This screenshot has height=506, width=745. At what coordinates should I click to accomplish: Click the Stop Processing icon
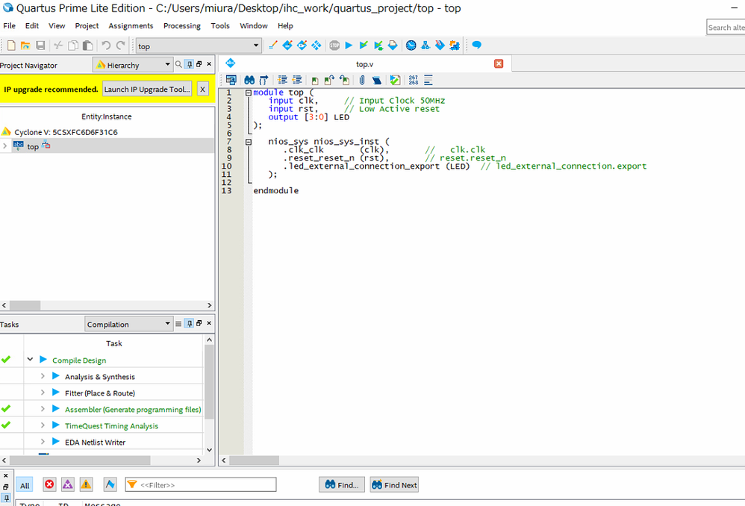(334, 46)
